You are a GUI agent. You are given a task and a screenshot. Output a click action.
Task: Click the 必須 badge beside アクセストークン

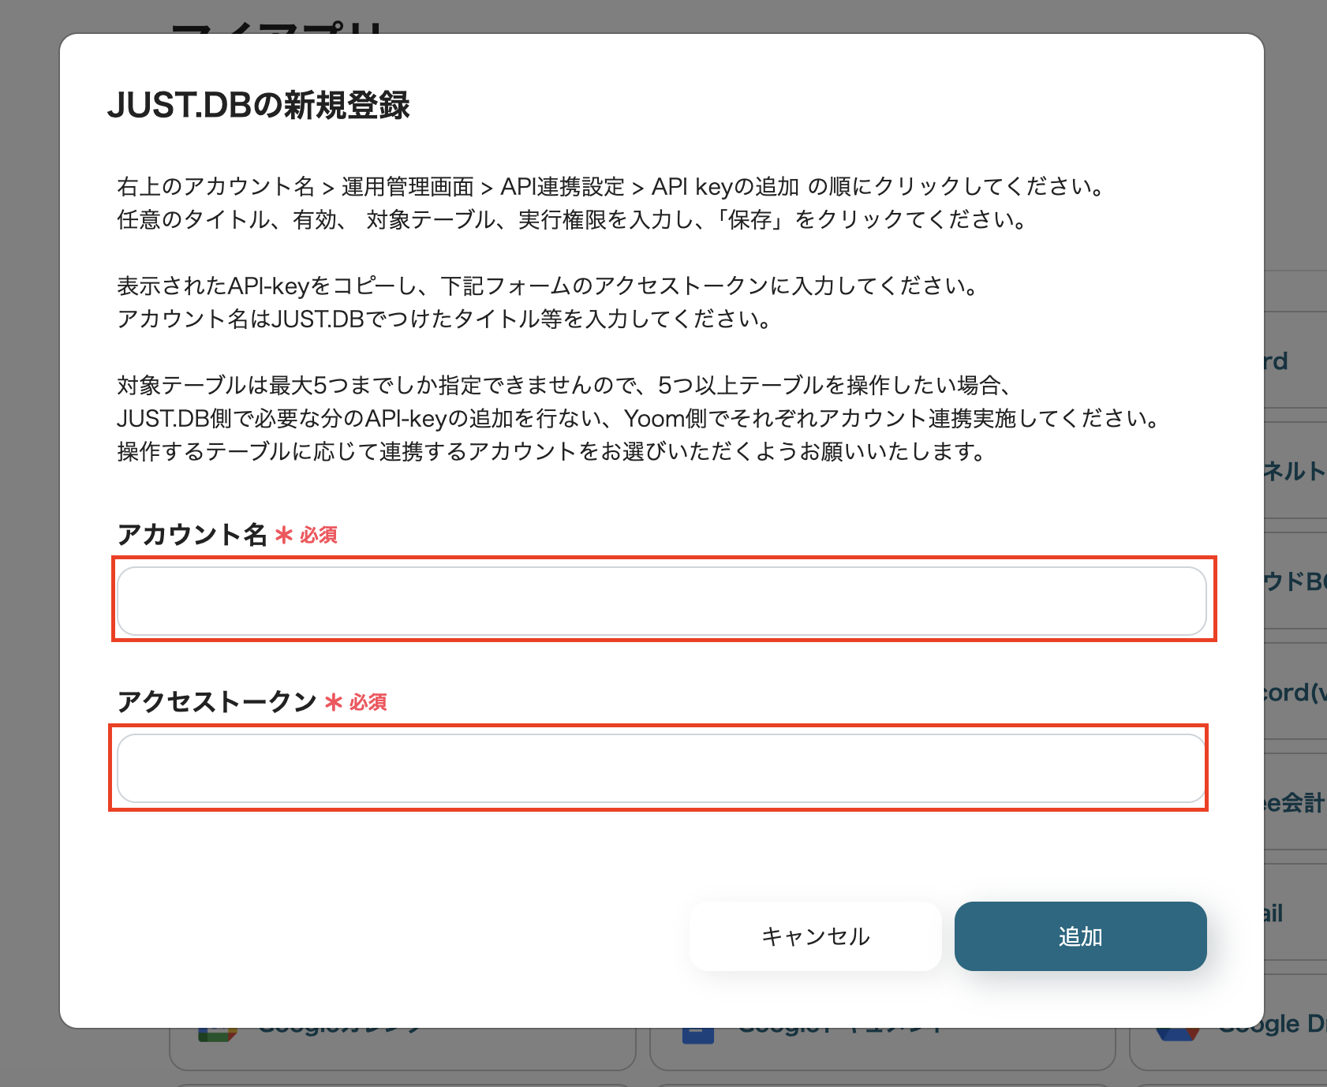click(x=368, y=702)
